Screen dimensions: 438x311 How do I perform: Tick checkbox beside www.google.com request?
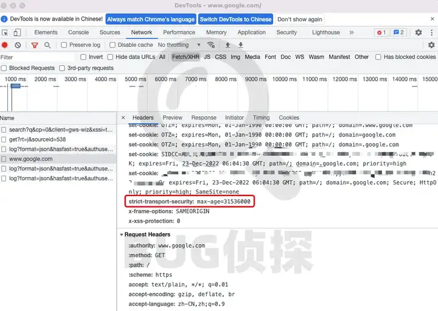point(4,159)
